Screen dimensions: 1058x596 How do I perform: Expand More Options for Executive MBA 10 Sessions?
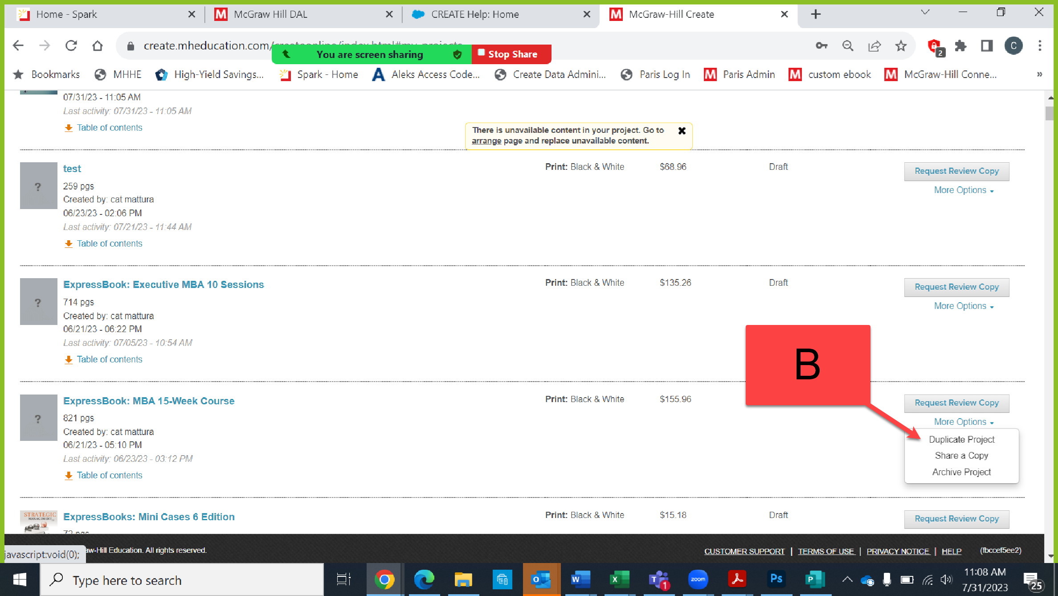[x=964, y=306]
